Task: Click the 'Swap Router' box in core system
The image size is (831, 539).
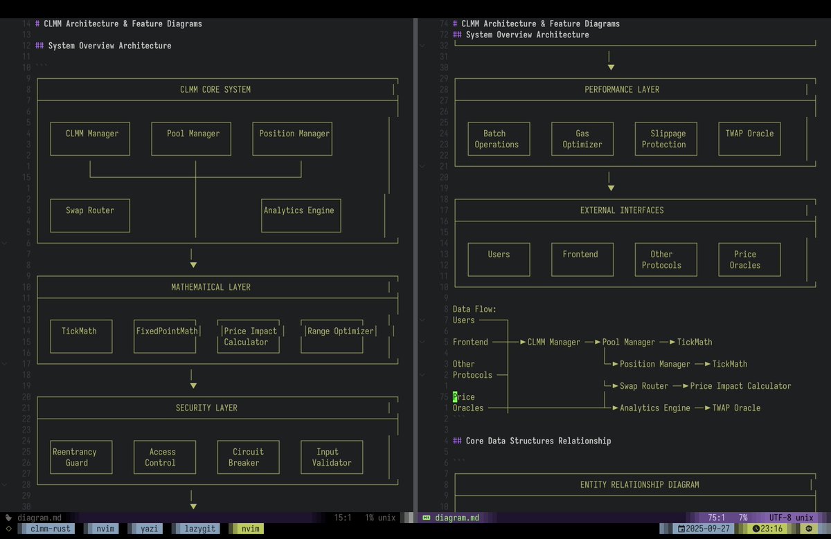Action: click(90, 215)
